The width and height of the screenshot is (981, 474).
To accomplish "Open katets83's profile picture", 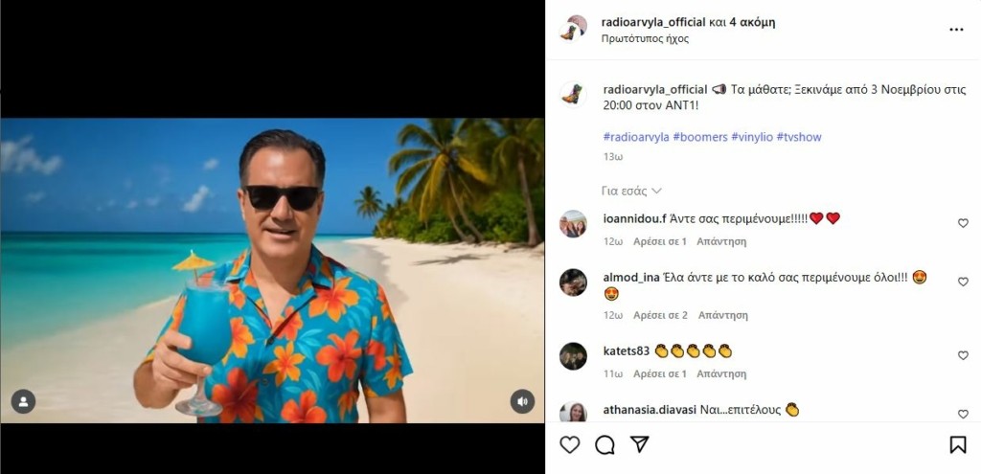I will point(573,355).
